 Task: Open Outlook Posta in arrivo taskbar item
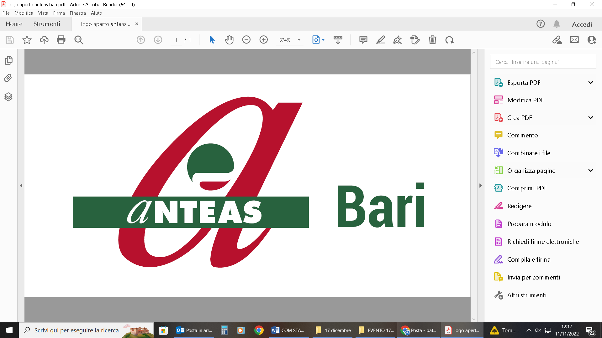coord(194,330)
